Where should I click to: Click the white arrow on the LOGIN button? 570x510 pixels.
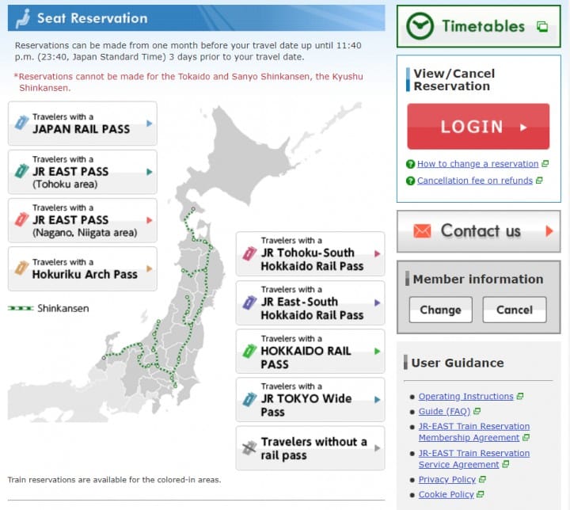point(523,127)
